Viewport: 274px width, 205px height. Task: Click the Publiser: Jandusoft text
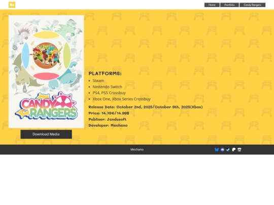pos(107,119)
